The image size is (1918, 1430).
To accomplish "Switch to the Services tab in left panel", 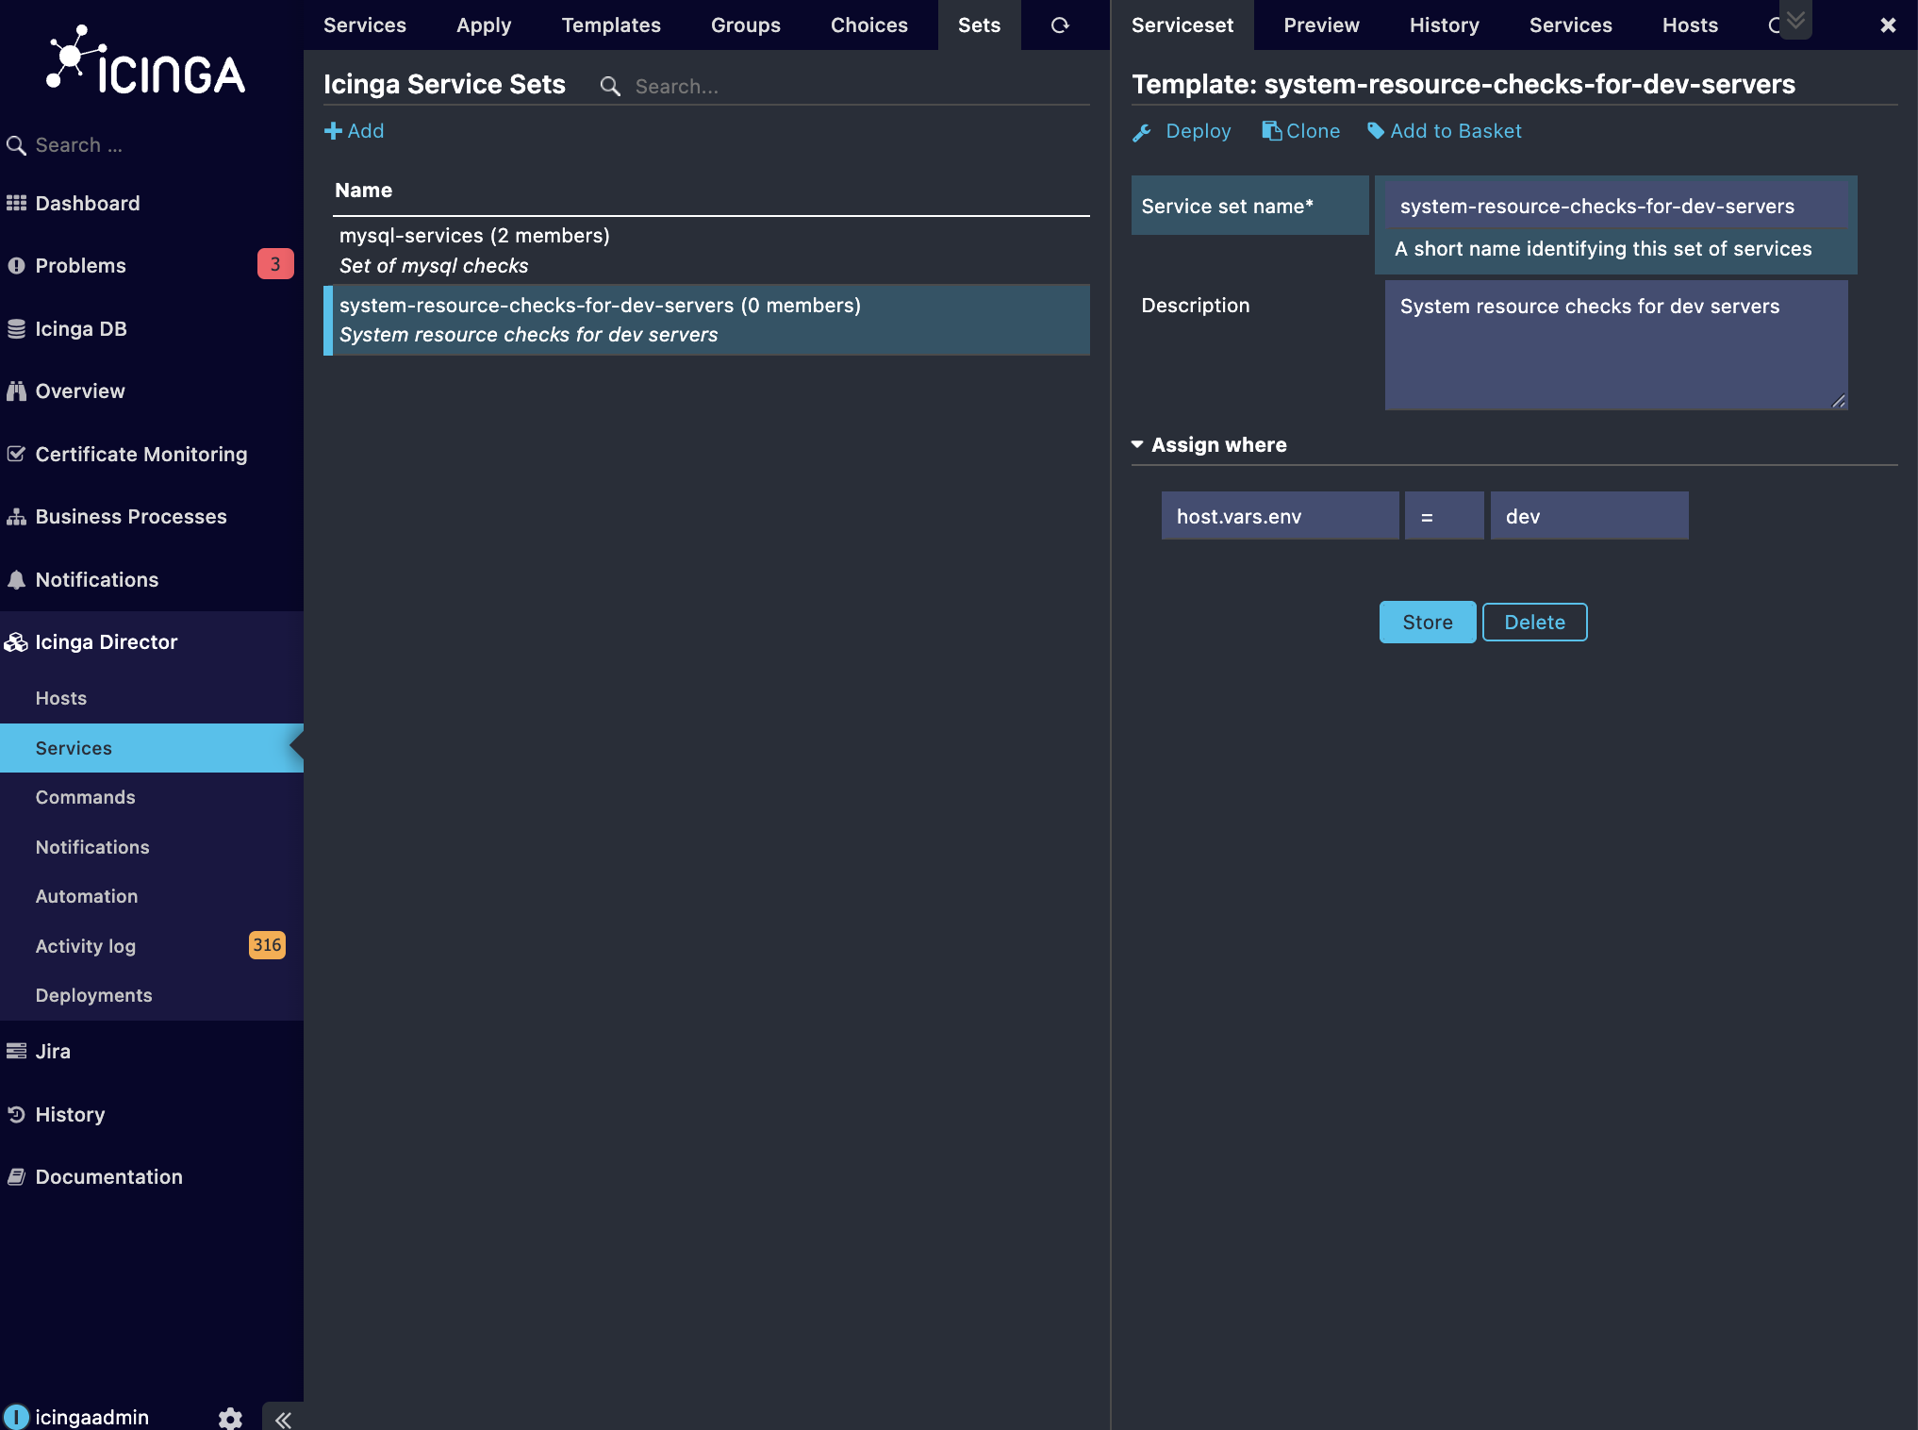I will coord(365,25).
